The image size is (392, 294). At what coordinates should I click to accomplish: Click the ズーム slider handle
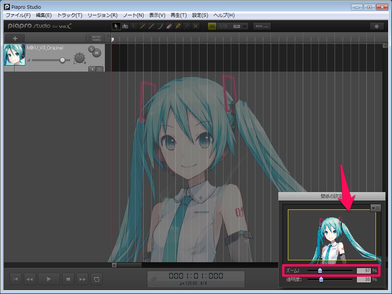pyautogui.click(x=320, y=271)
